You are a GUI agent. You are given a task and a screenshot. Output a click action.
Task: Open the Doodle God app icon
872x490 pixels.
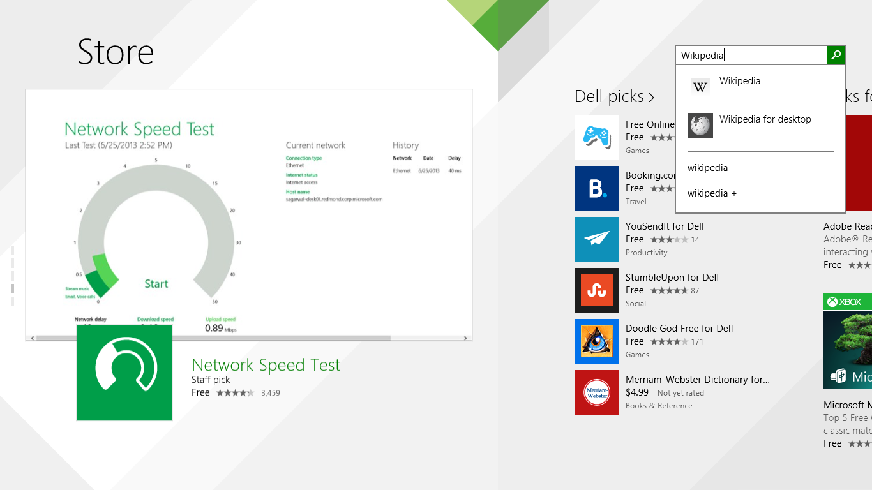tap(597, 341)
